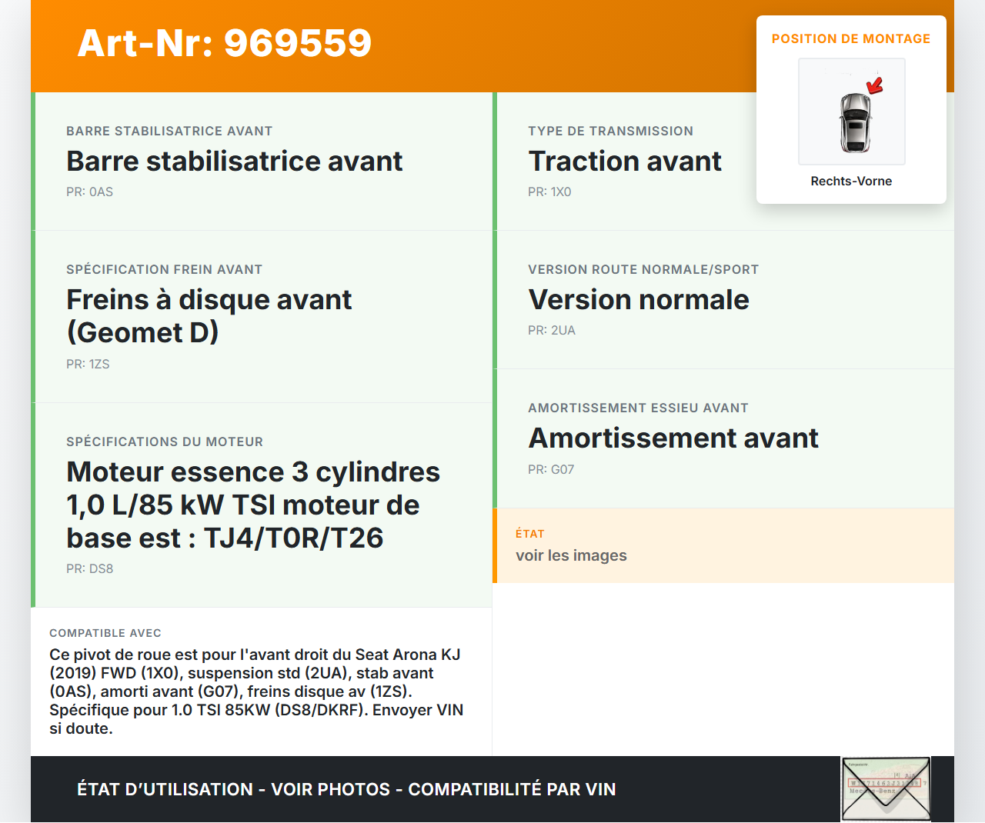Click the red arrow on car diagram
Screen dimensions: 985x823
[x=875, y=85]
